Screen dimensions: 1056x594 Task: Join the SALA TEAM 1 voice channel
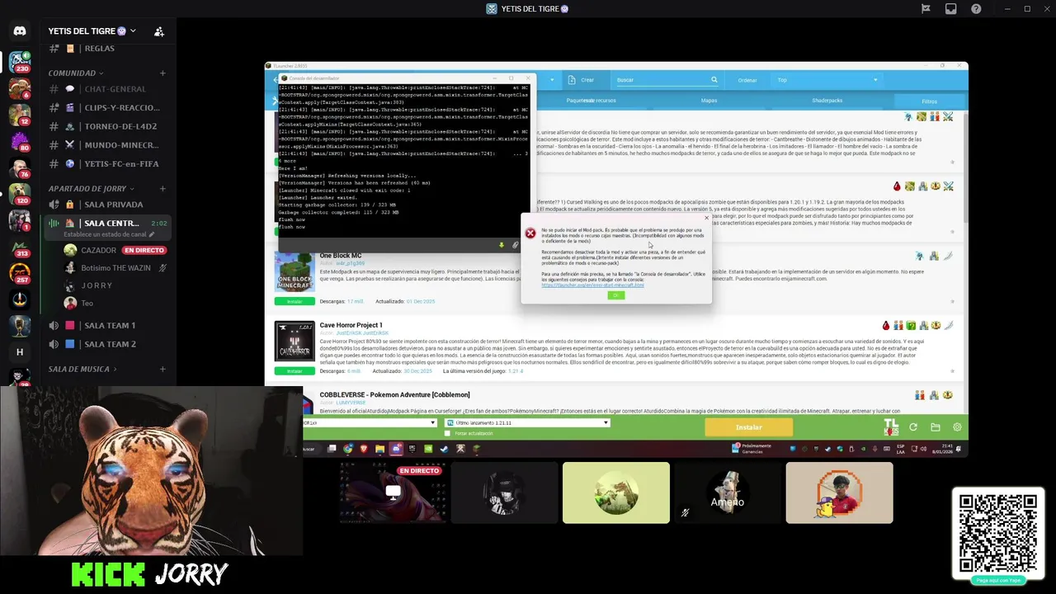click(x=108, y=325)
